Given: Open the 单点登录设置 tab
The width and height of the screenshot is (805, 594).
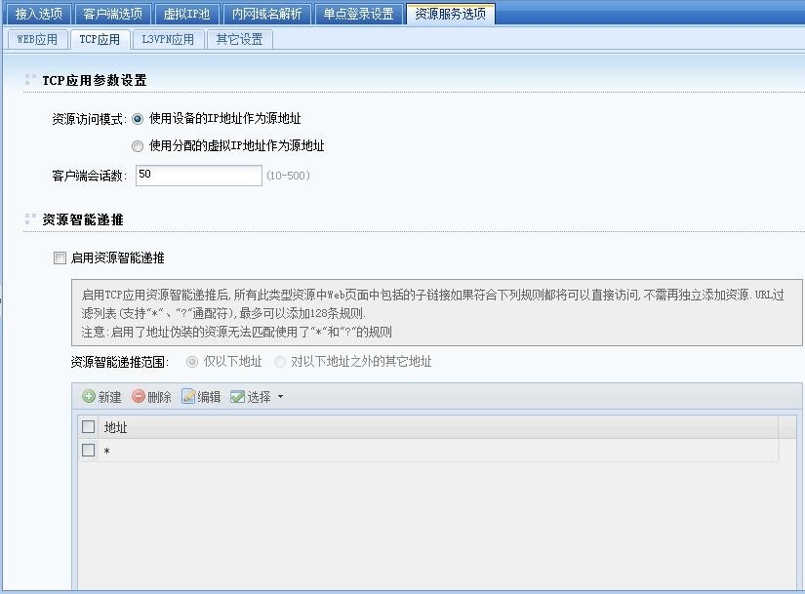Looking at the screenshot, I should [358, 14].
